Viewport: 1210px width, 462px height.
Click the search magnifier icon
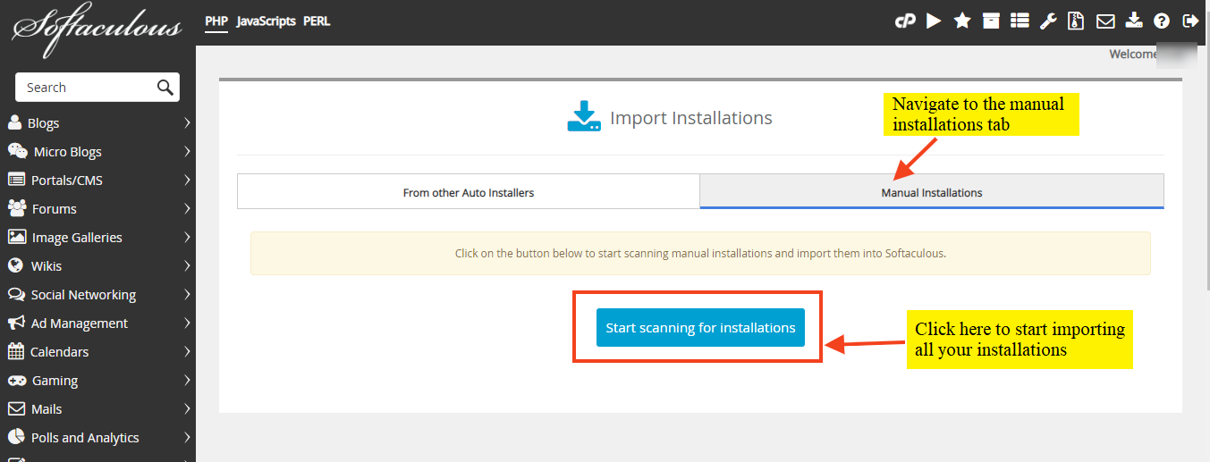[x=165, y=87]
